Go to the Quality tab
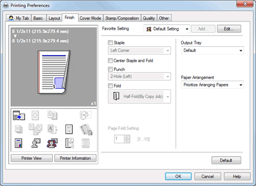This screenshot has width=256, height=186. [x=149, y=18]
